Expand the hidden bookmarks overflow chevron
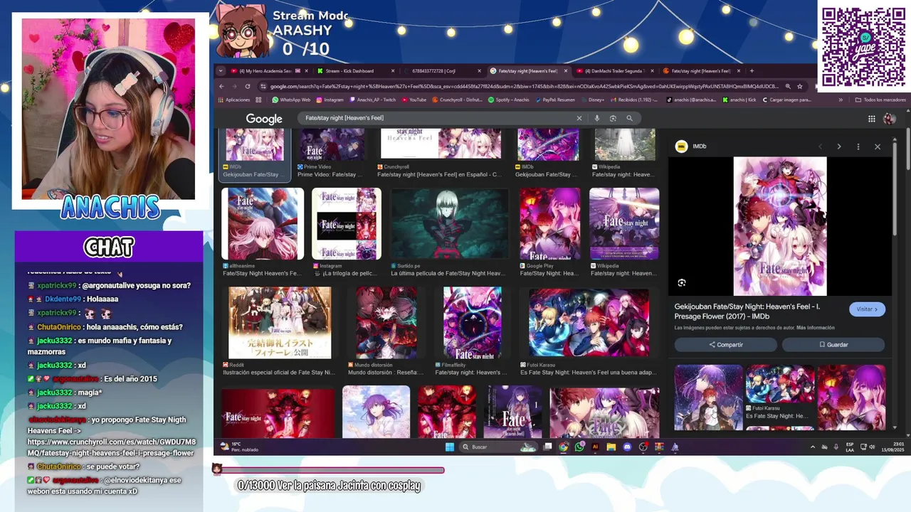The height and width of the screenshot is (512, 911). (x=841, y=100)
